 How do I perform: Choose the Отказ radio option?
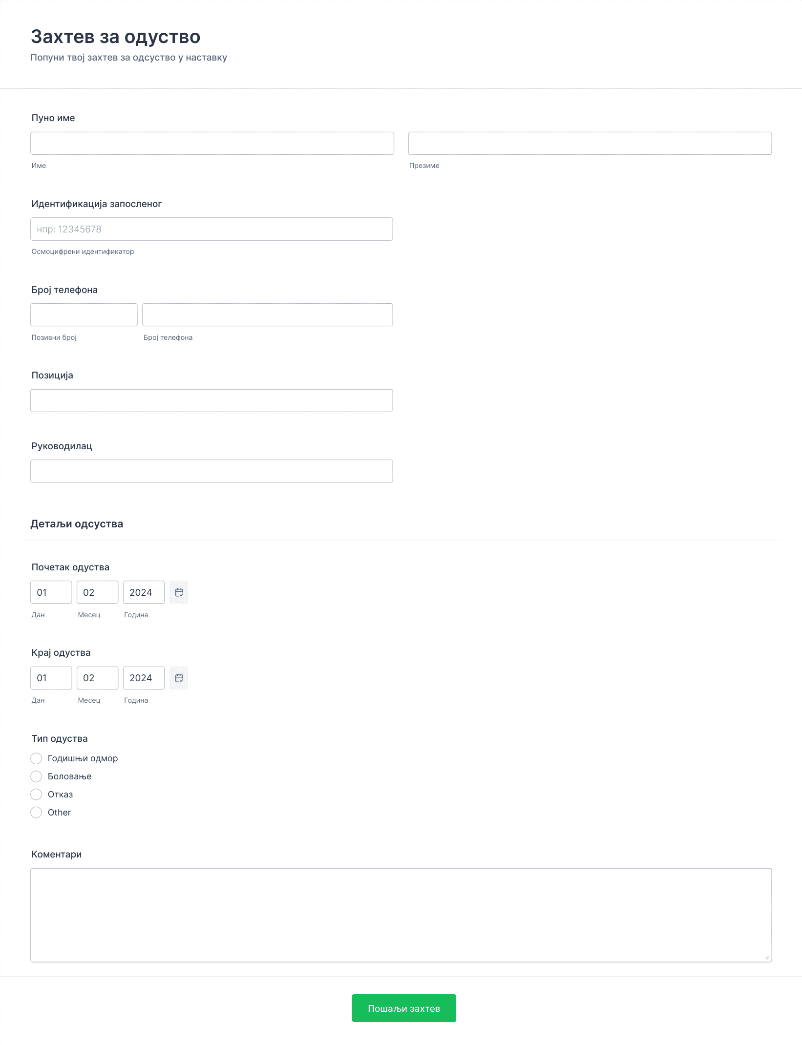tap(36, 794)
